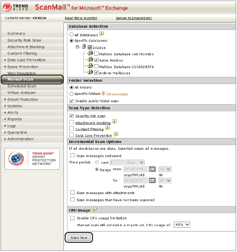Image resolution: width=237 pixels, height=252 pixels.
Task: Enable the Content filtering checkbox
Action: click(71, 129)
